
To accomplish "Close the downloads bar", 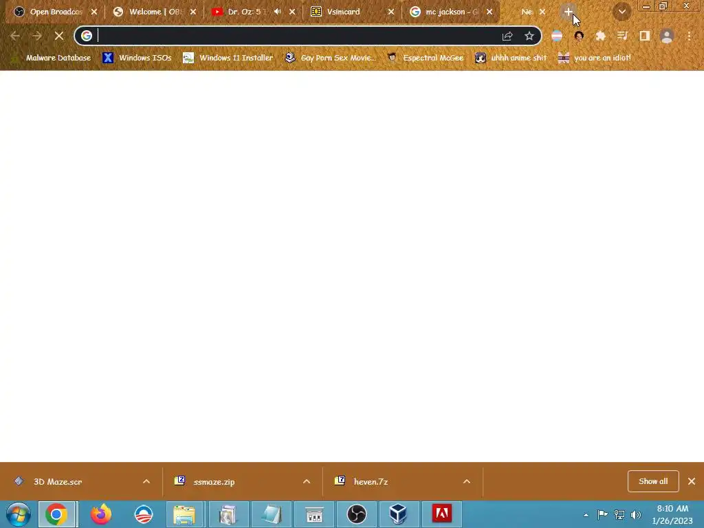I will tap(692, 481).
